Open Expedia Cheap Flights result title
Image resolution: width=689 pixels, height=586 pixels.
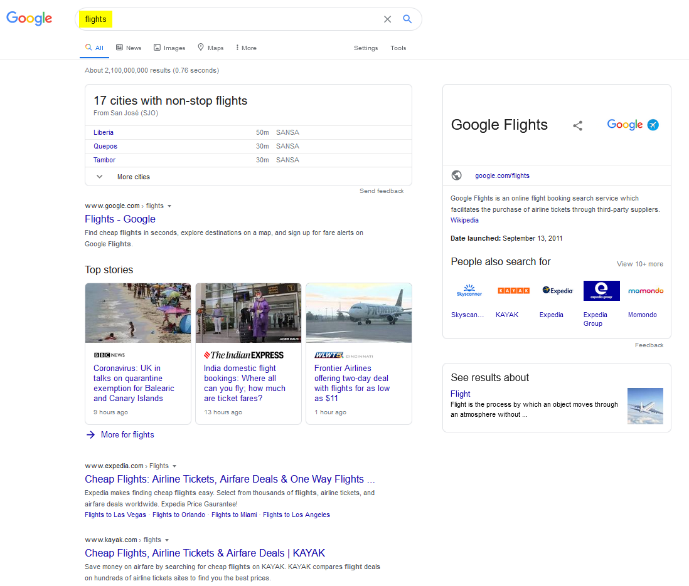[230, 479]
